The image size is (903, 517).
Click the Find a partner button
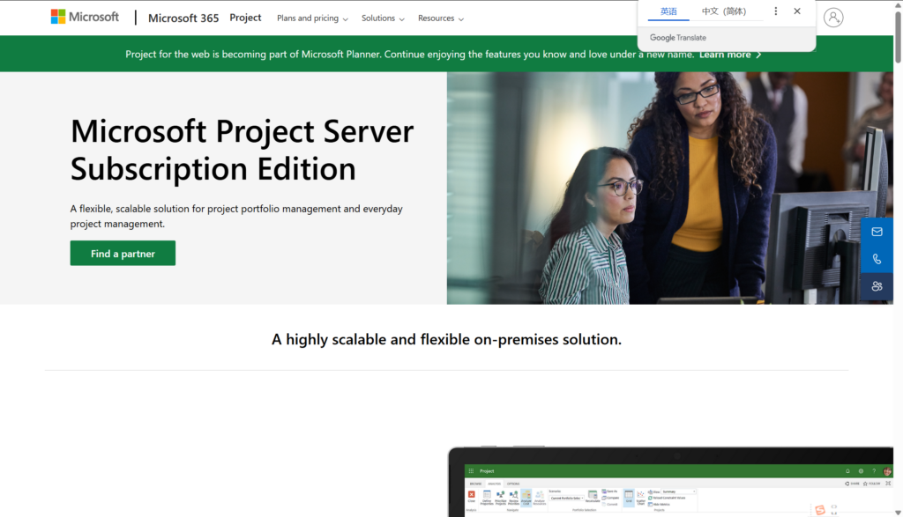(x=123, y=254)
